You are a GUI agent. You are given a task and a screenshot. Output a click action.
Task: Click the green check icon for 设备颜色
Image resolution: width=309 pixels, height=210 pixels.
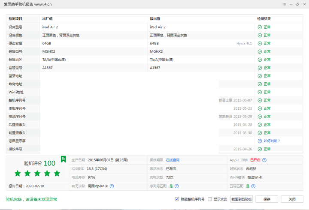260,35
